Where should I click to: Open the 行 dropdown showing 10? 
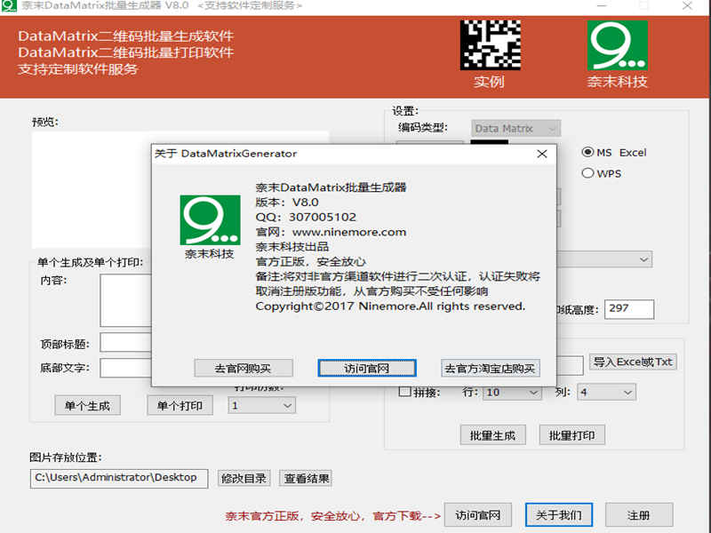pos(513,392)
